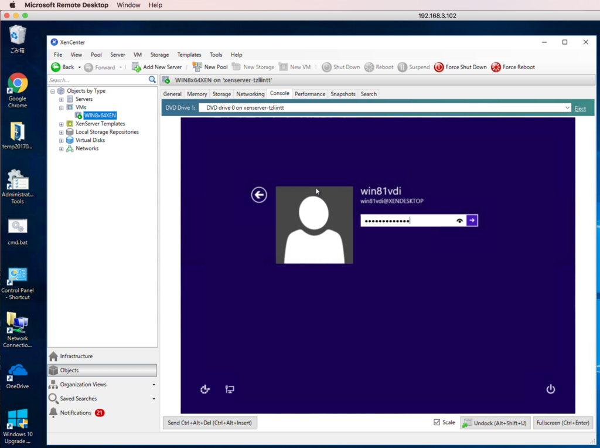Open the File menu
The image size is (600, 448).
(58, 55)
